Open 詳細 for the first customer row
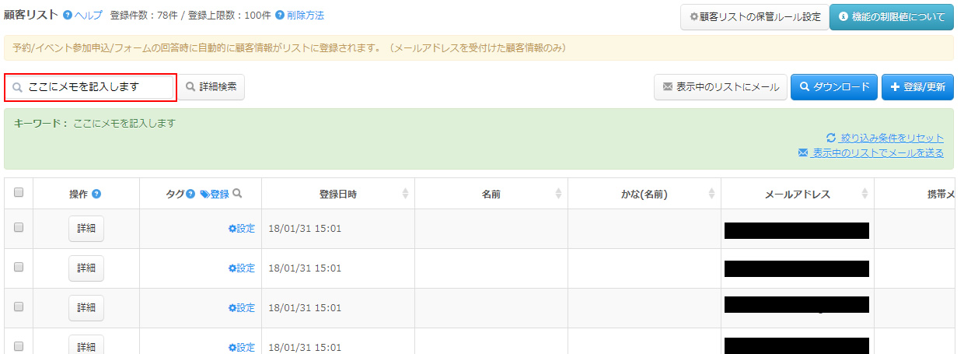This screenshot has width=964, height=354. (x=86, y=228)
